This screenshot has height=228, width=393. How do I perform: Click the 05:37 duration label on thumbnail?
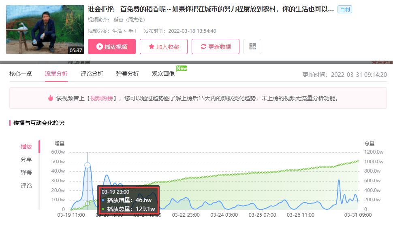pyautogui.click(x=76, y=50)
